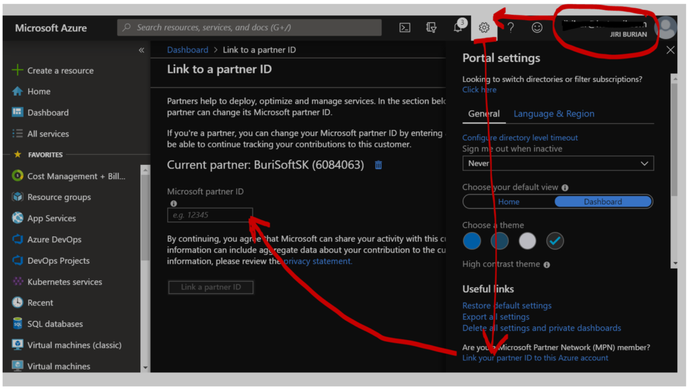Open the directory and subscription filter icon
The height and width of the screenshot is (389, 690).
(x=431, y=28)
